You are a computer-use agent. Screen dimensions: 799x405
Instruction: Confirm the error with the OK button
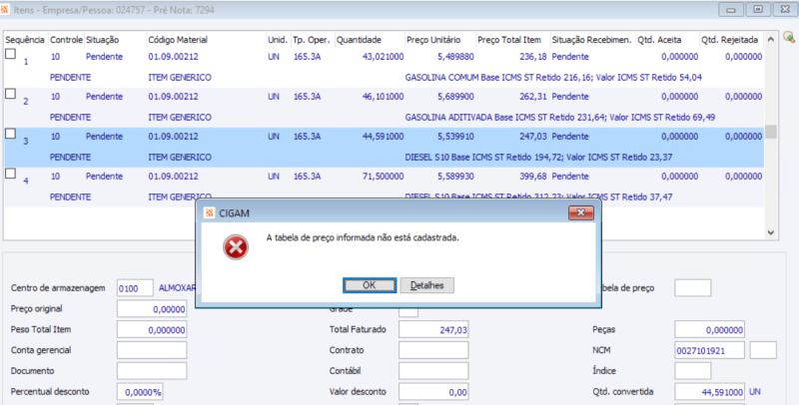tap(370, 285)
